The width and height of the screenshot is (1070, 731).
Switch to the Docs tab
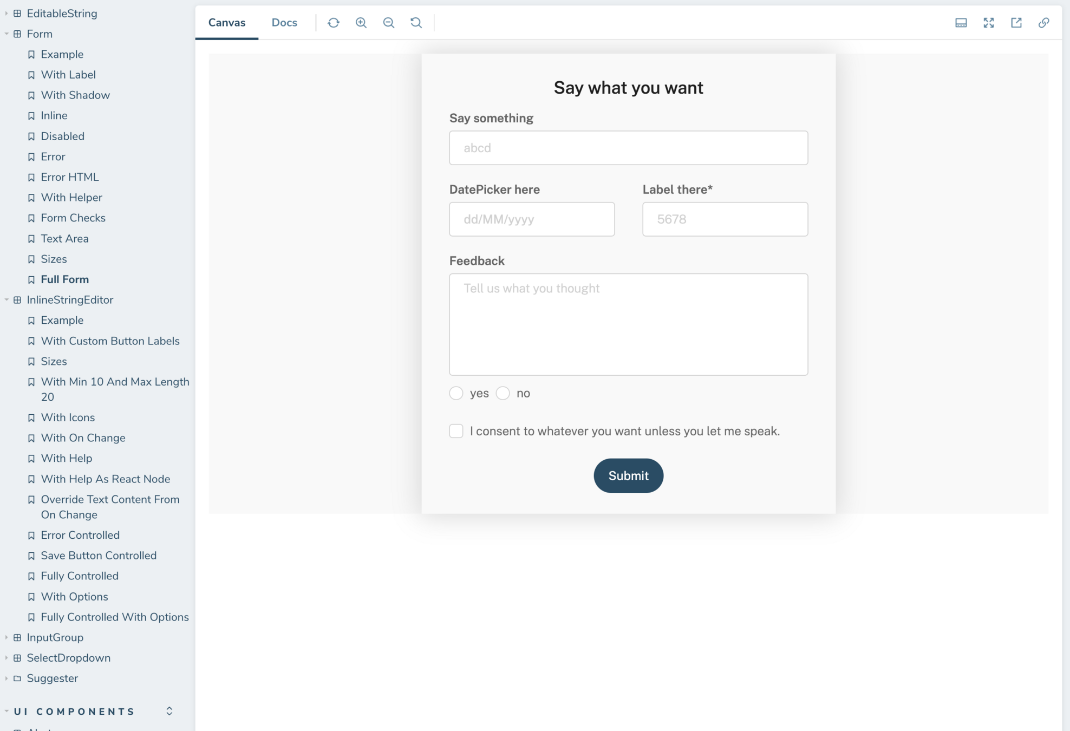click(x=284, y=23)
